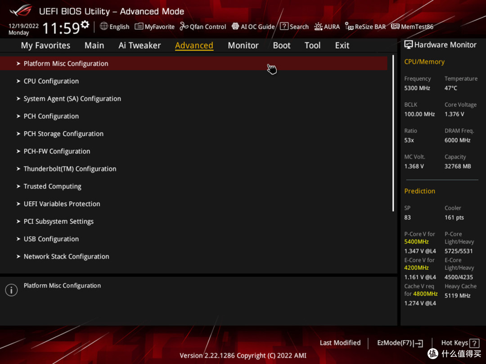Click the 5119 MHz Heavy Cache value

point(458,296)
